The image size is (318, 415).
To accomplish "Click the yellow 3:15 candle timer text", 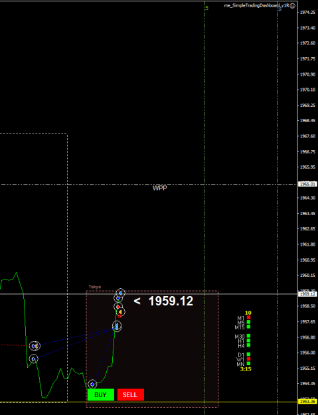I will coord(246,369).
